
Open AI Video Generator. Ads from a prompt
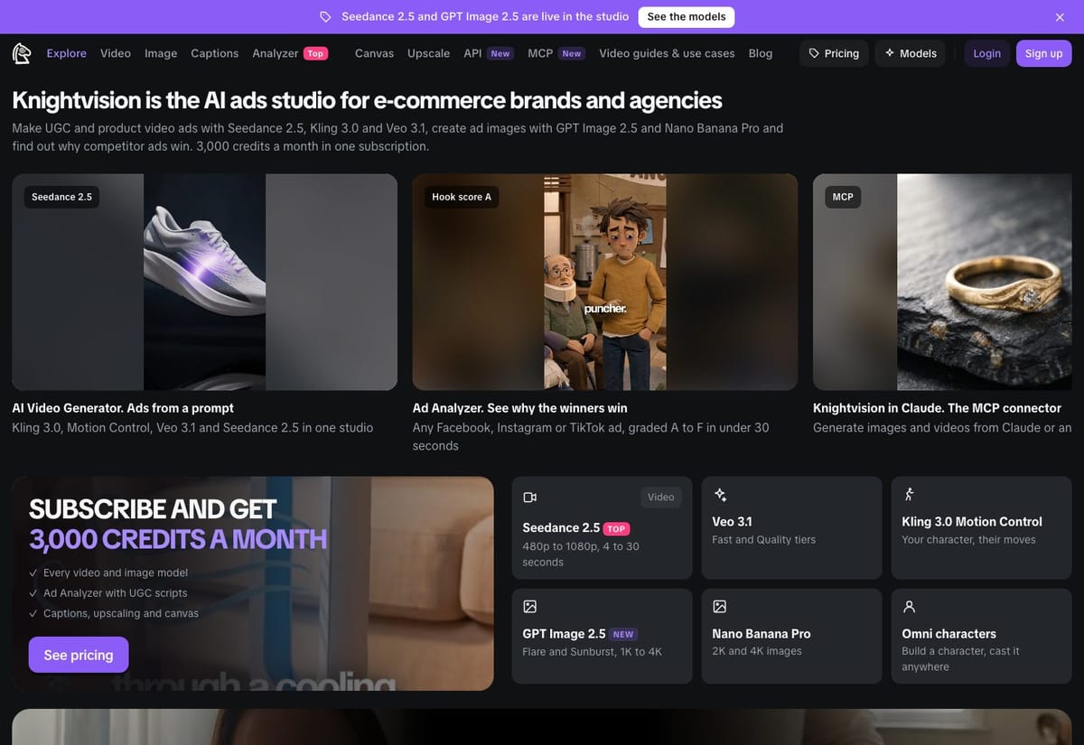[x=123, y=408]
